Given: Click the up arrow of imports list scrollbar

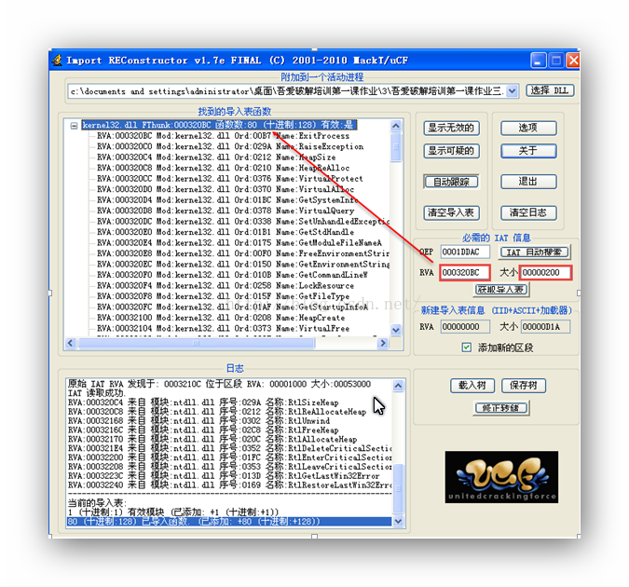Looking at the screenshot, I should 395,126.
